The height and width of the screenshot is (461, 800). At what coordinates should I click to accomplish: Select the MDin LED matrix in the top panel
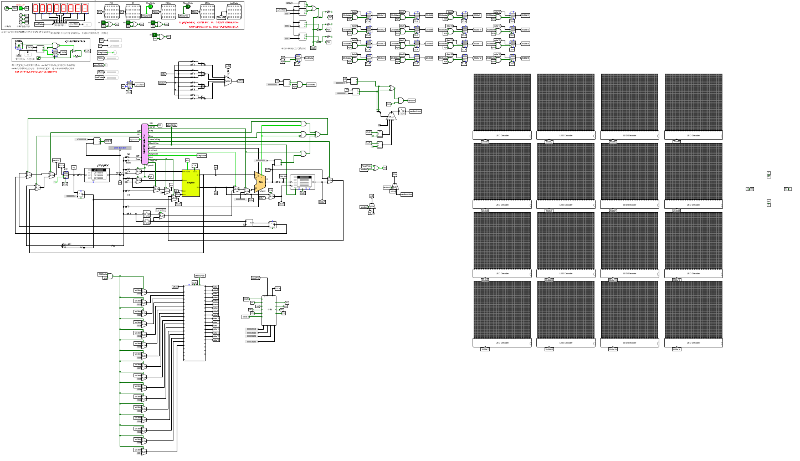coord(207,12)
